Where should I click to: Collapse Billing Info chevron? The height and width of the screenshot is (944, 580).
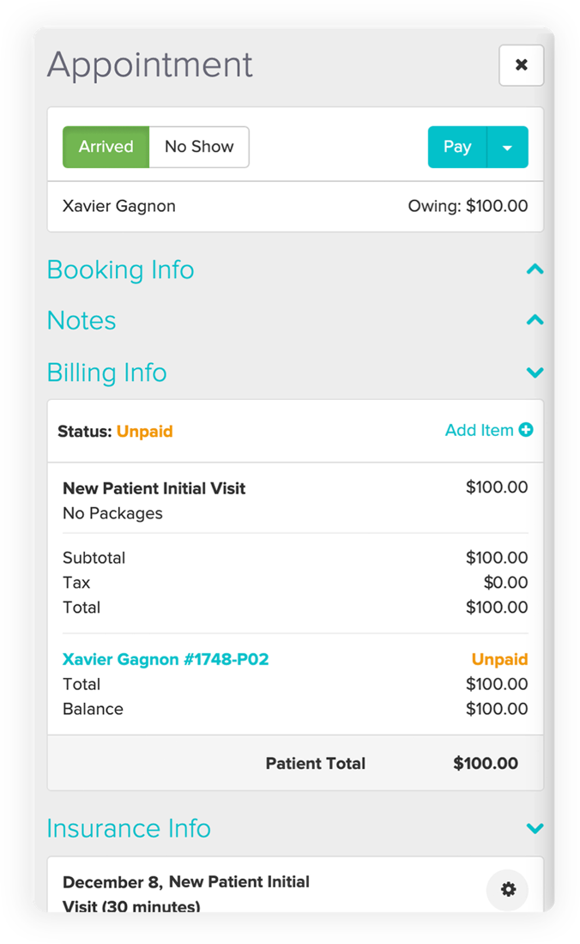pos(535,372)
